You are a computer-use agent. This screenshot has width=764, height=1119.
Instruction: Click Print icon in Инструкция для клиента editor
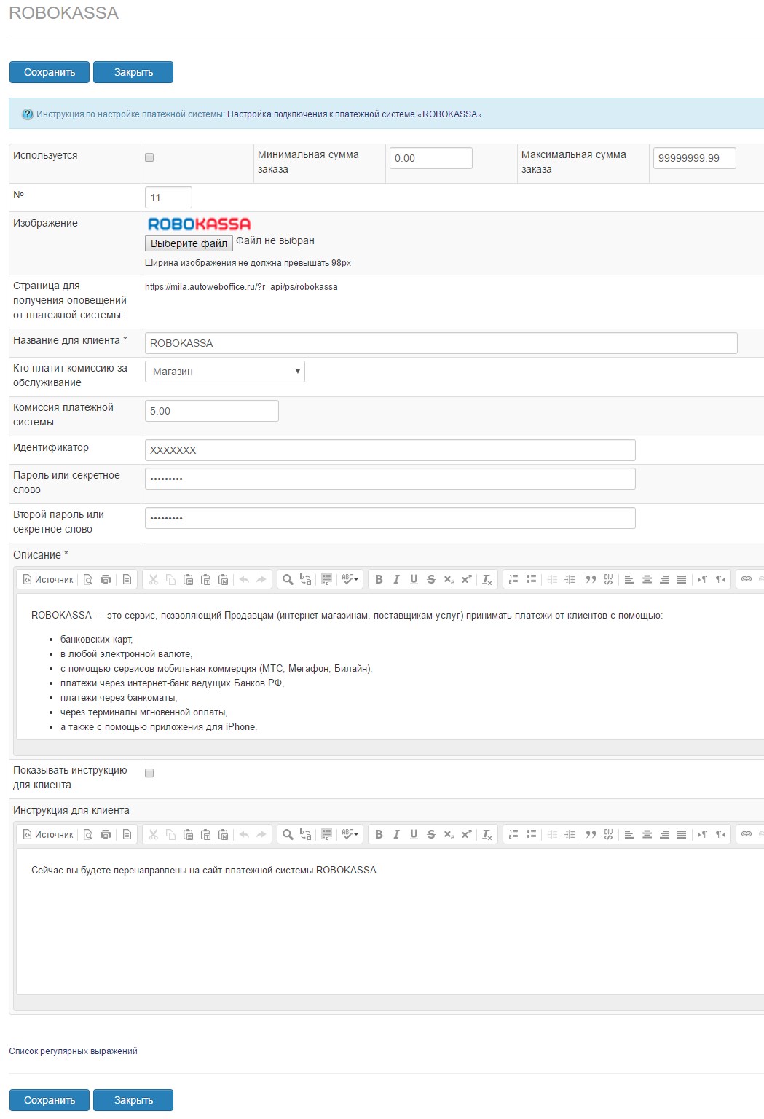(x=106, y=834)
